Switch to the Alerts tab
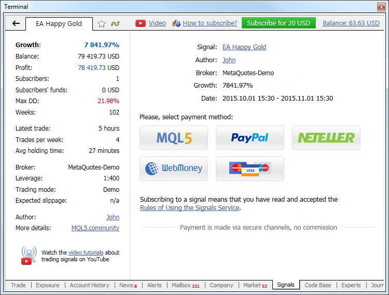 click(x=154, y=285)
